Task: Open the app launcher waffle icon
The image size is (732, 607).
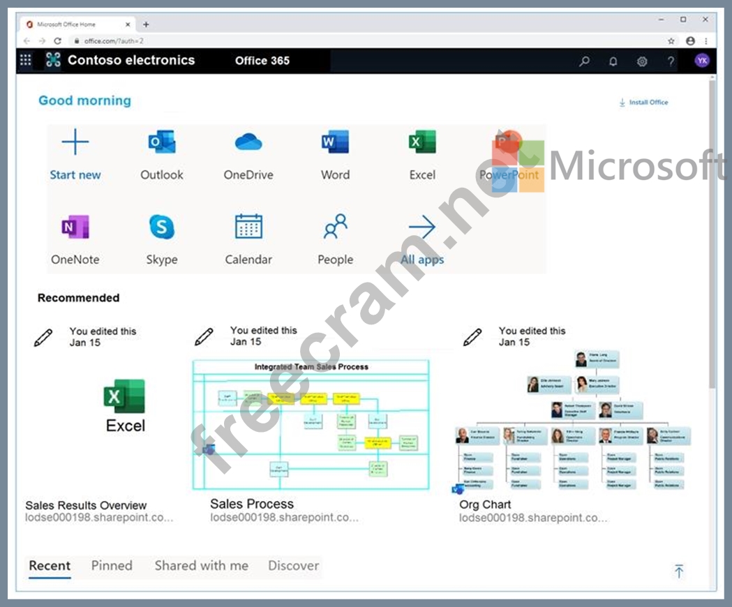Action: point(26,60)
